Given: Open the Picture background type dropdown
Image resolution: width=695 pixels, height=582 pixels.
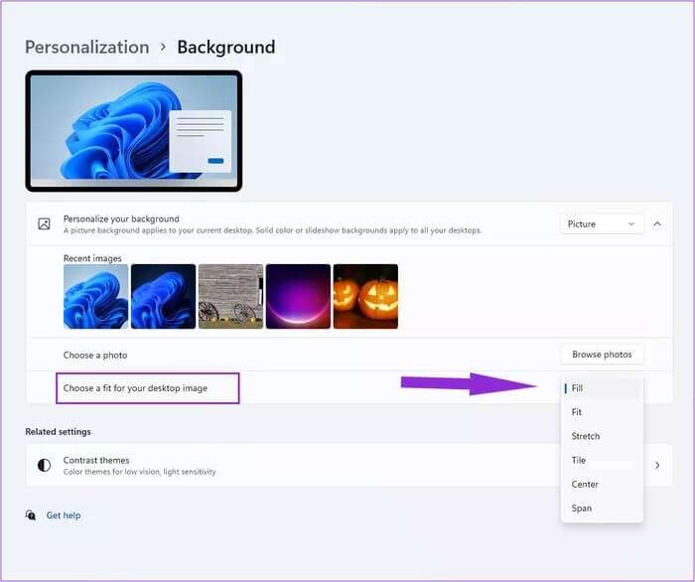Looking at the screenshot, I should 601,223.
